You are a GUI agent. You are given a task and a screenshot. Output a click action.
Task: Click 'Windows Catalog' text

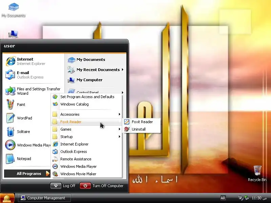pos(75,104)
